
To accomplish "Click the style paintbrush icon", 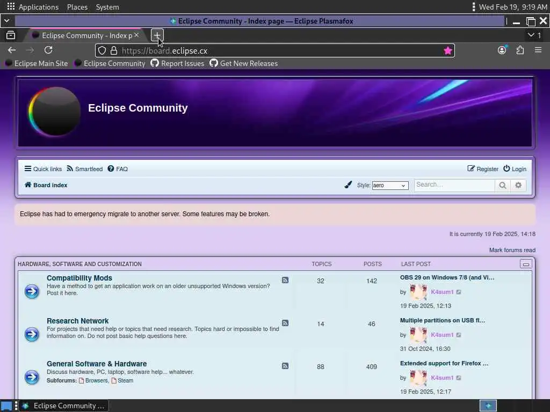I will click(348, 185).
